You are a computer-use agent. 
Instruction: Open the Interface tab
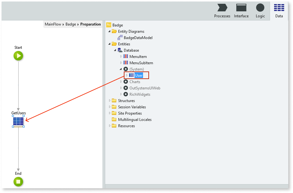(x=241, y=11)
